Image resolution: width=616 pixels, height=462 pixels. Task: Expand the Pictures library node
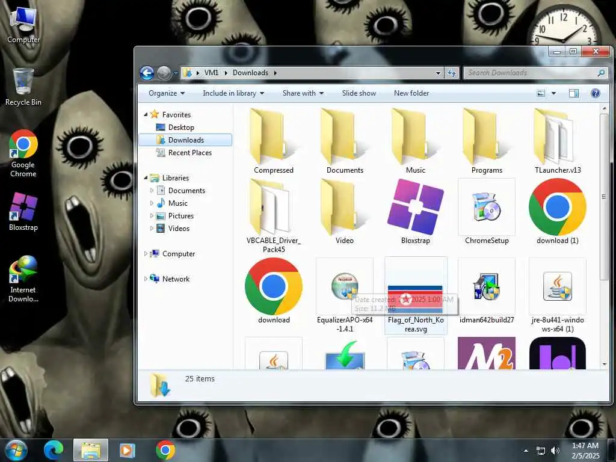(x=152, y=216)
